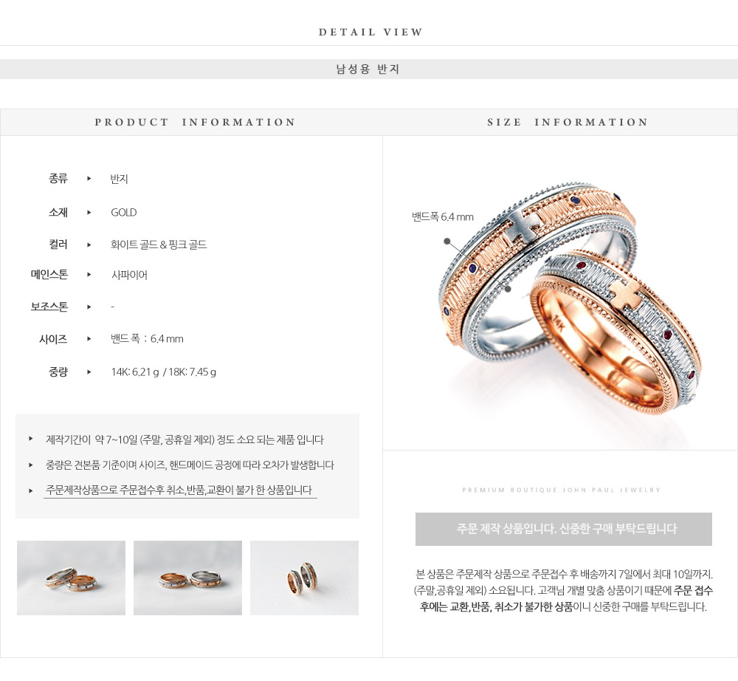738x681 pixels.
Task: Click the arrow bullet next to 종류
Action: click(x=89, y=179)
